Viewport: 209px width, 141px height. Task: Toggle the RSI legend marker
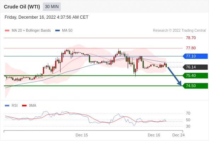[x=7, y=106]
